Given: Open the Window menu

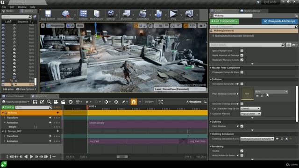Looking at the screenshot, I should click(22, 7).
